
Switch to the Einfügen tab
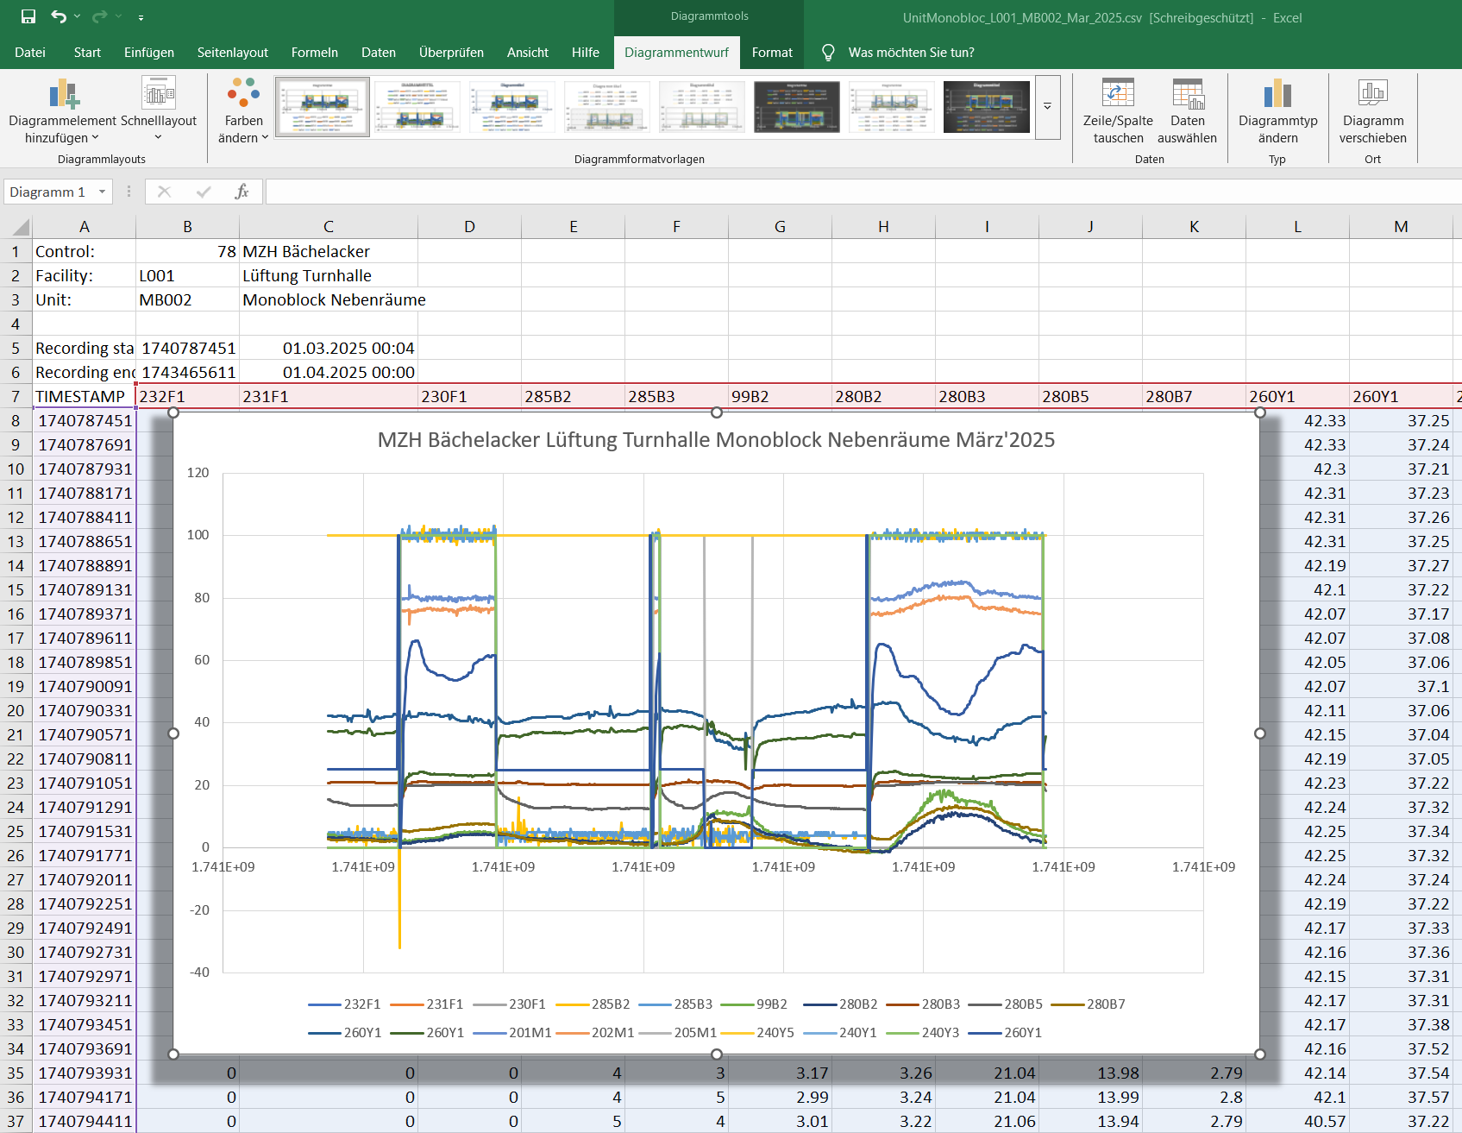click(x=148, y=53)
